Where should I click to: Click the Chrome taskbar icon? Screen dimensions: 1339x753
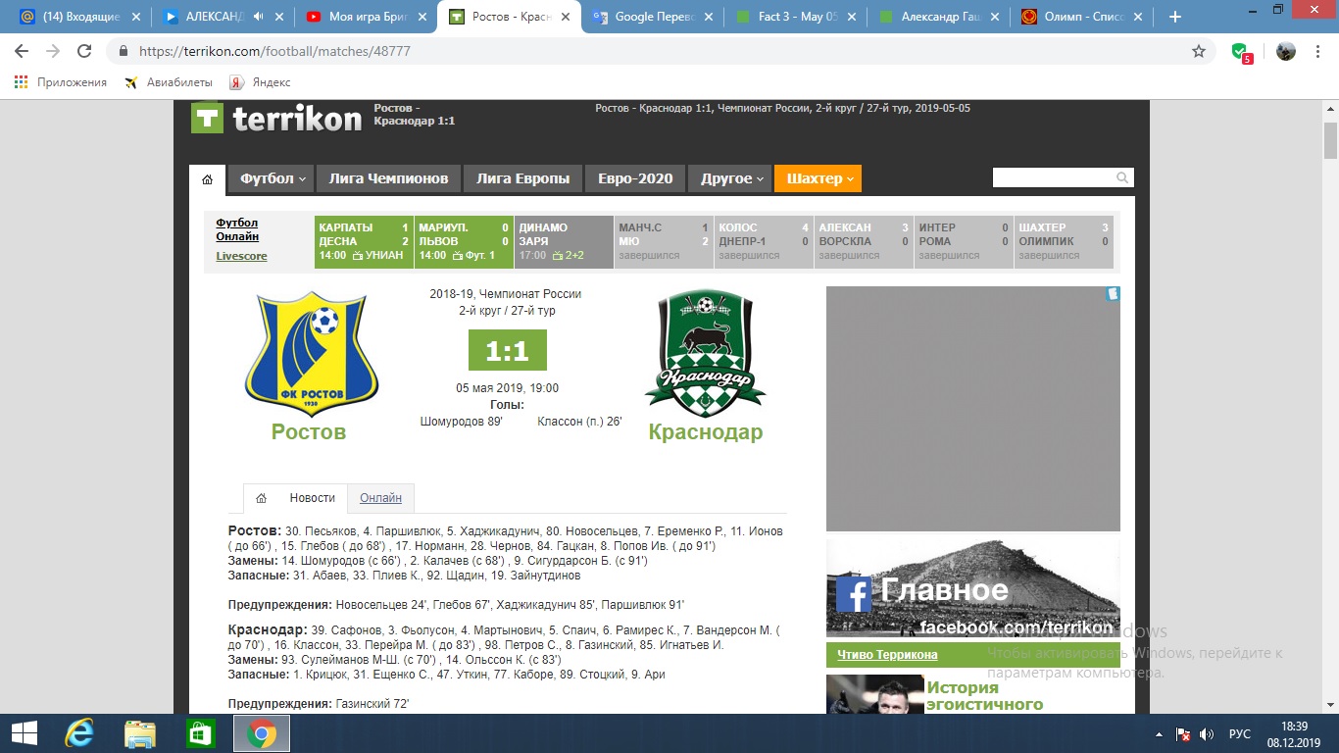pyautogui.click(x=261, y=733)
